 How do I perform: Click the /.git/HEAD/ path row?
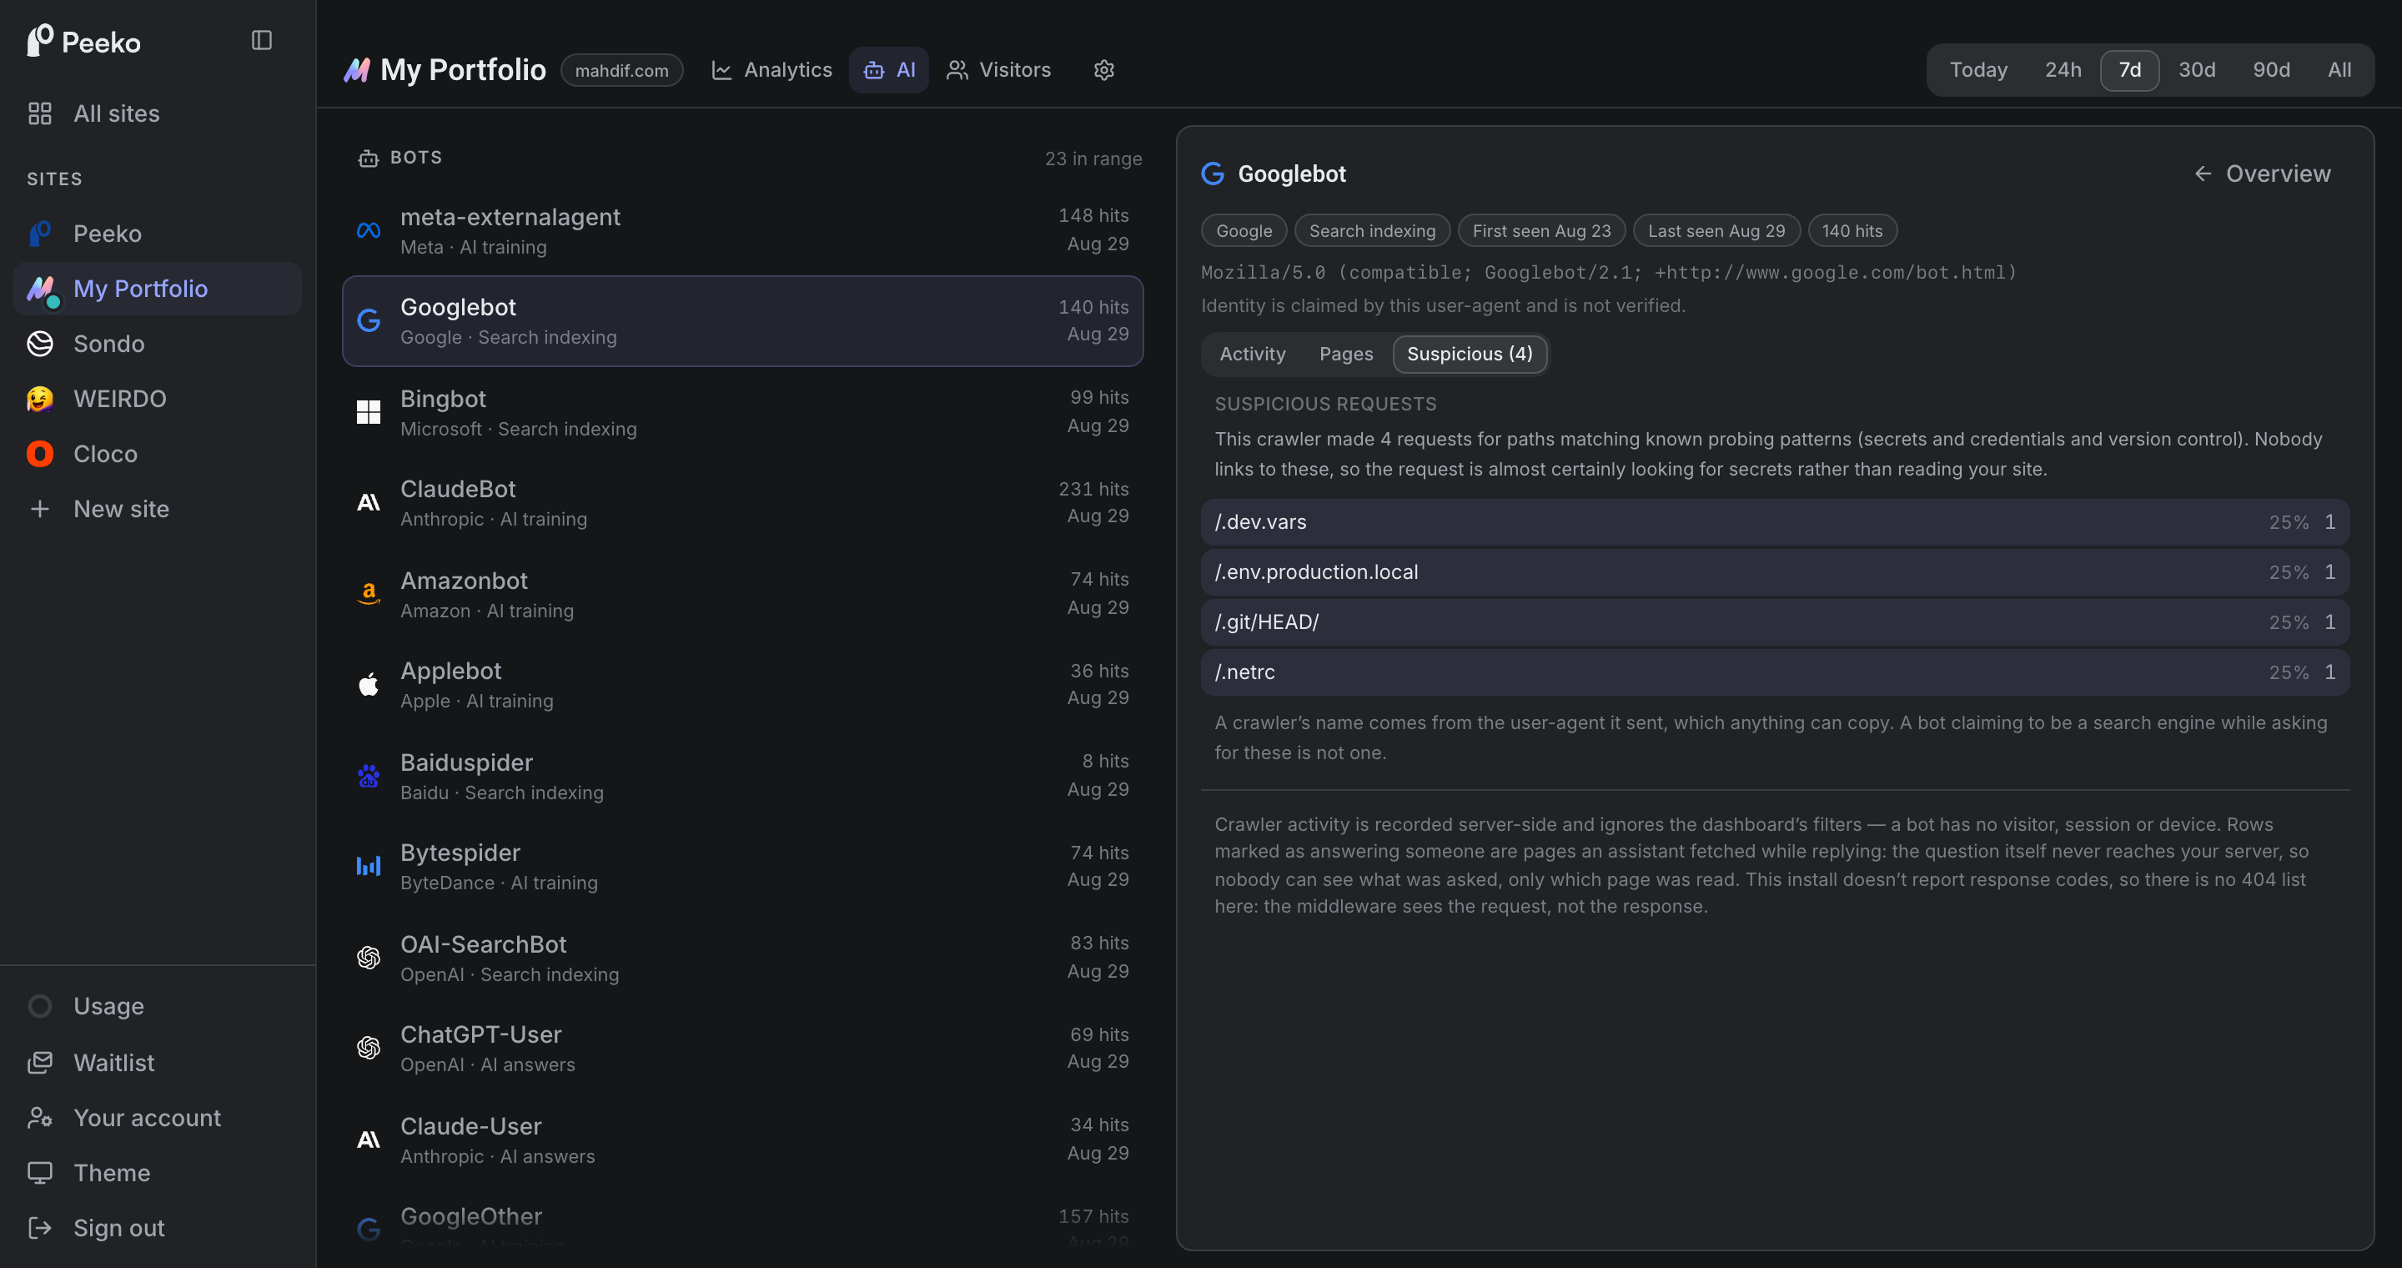click(x=1775, y=621)
